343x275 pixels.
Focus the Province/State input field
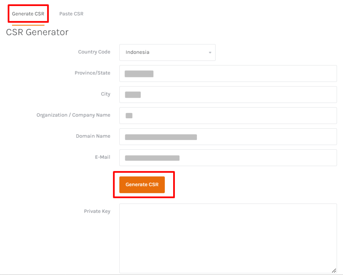pos(228,73)
